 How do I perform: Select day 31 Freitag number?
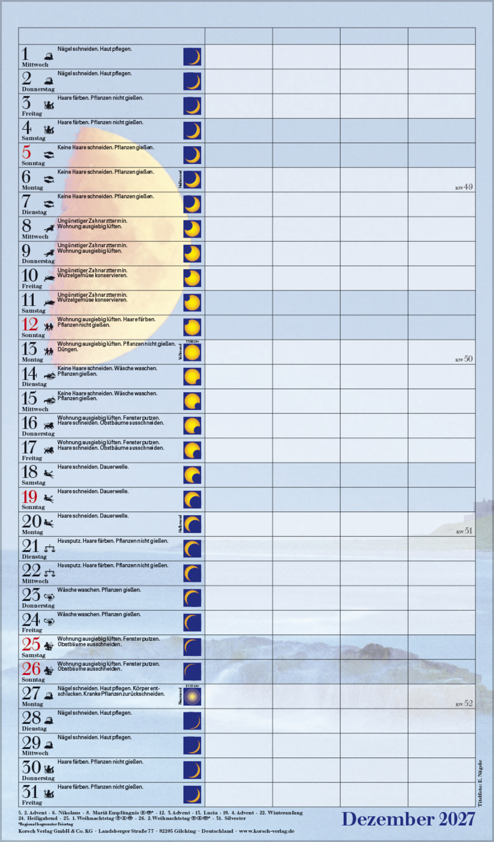tap(30, 791)
